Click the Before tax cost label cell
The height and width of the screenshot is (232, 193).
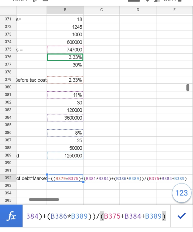tap(32, 80)
